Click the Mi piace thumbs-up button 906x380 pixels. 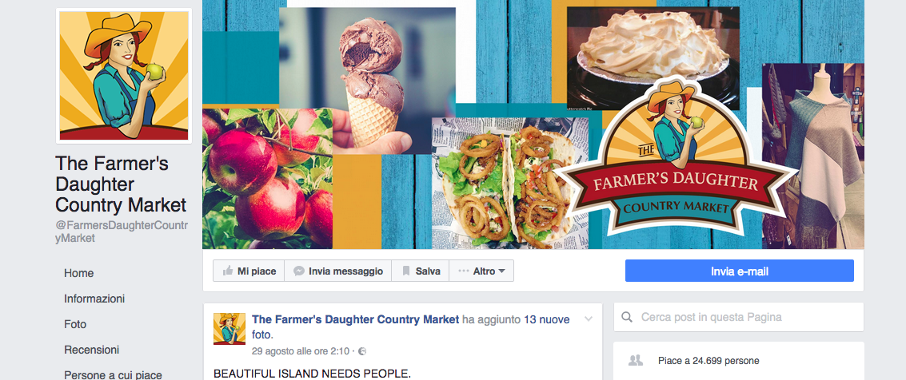pos(249,271)
